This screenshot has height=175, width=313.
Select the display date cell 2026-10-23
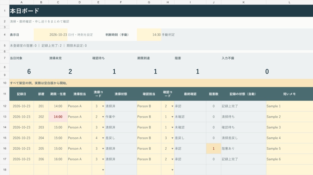pyautogui.click(x=50, y=35)
